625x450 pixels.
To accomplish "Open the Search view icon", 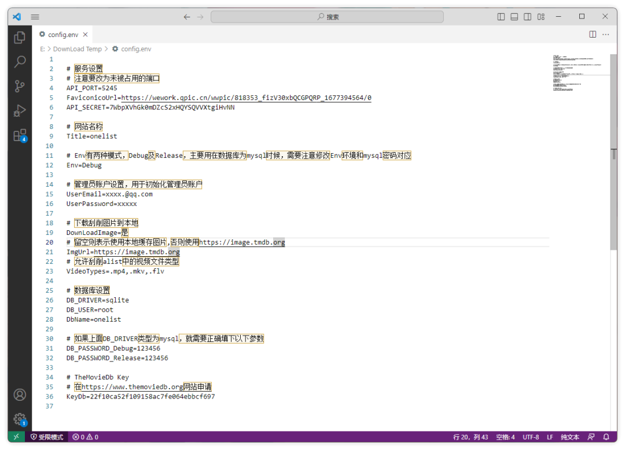I will point(19,61).
